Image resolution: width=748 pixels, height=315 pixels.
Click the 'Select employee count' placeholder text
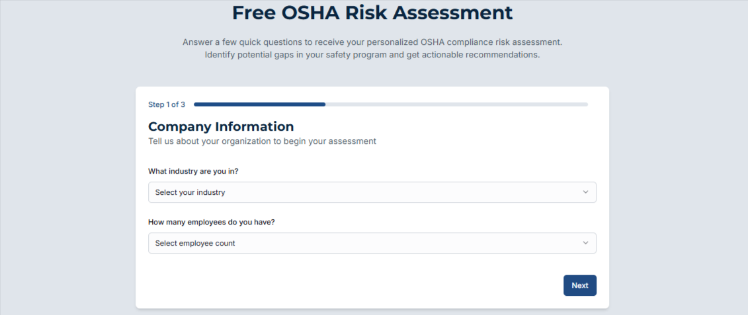[x=195, y=243]
